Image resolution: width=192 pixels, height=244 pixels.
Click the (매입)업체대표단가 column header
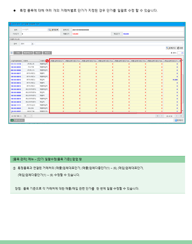171,61
